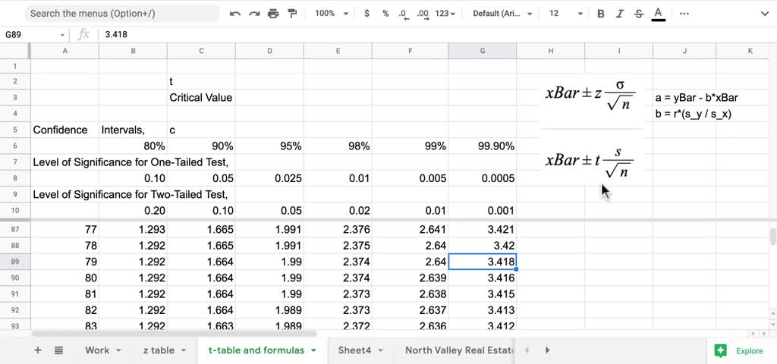Toggle Bold formatting
Viewport: 777px width, 364px height.
601,14
